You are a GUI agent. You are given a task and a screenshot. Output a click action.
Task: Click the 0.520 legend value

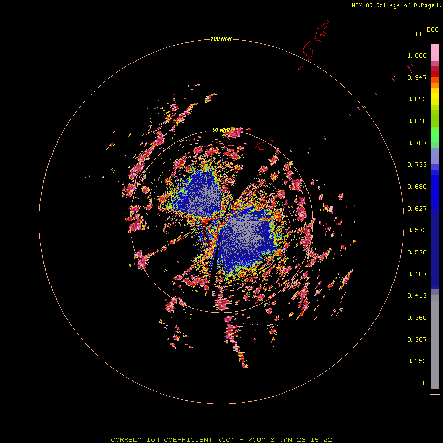(x=417, y=253)
